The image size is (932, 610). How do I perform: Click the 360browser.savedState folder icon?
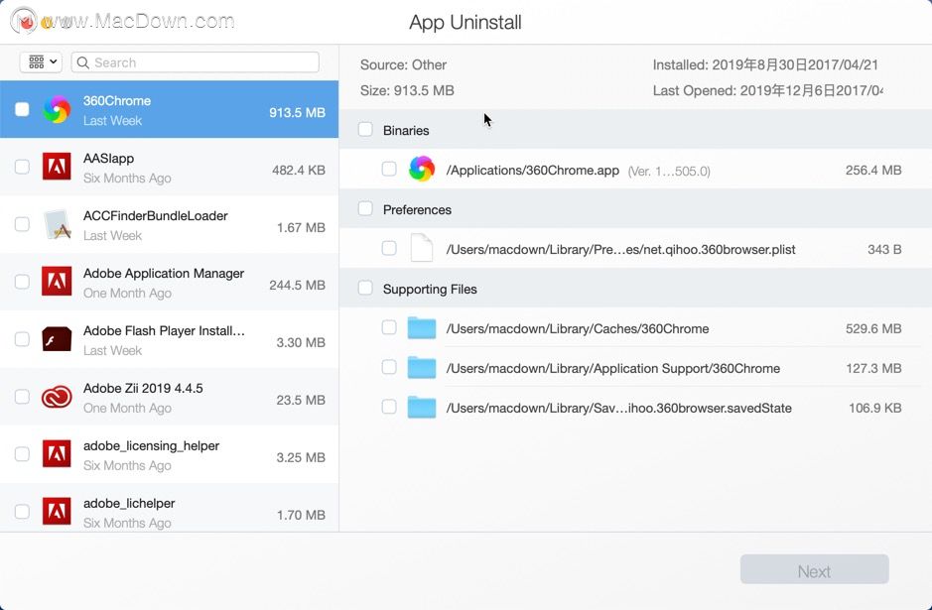tap(422, 408)
